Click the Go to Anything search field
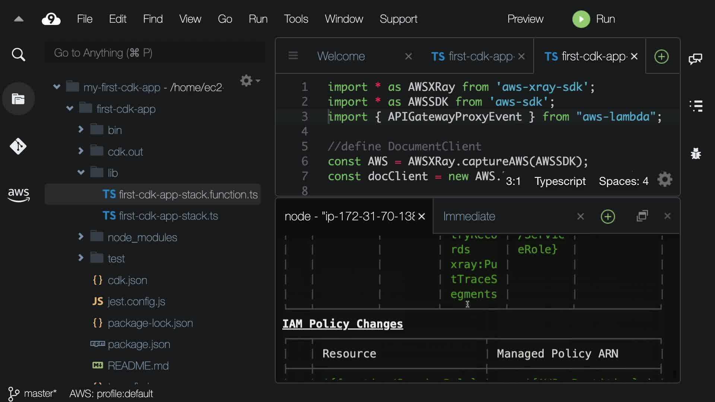 pos(155,53)
